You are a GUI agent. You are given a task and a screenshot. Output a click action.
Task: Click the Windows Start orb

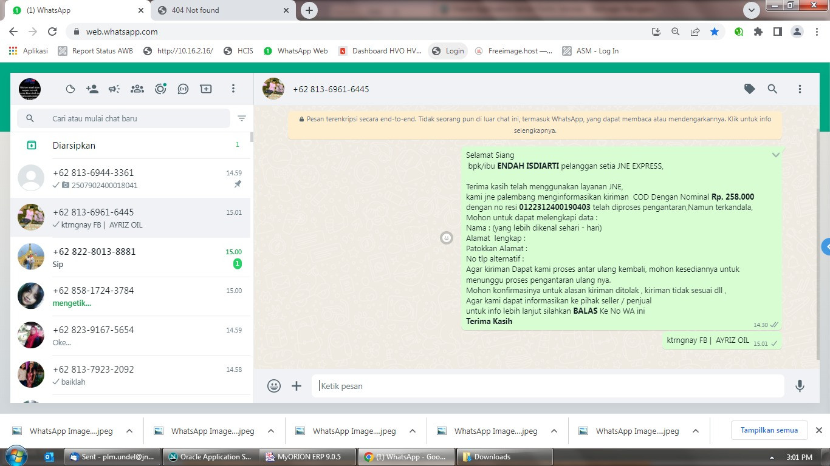pyautogui.click(x=15, y=456)
